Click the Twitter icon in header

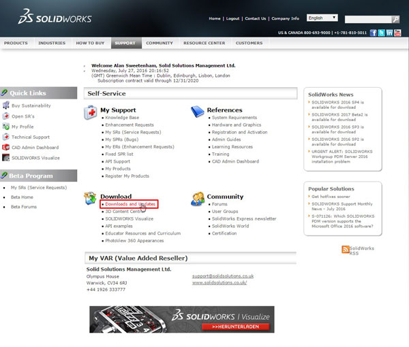pos(382,32)
